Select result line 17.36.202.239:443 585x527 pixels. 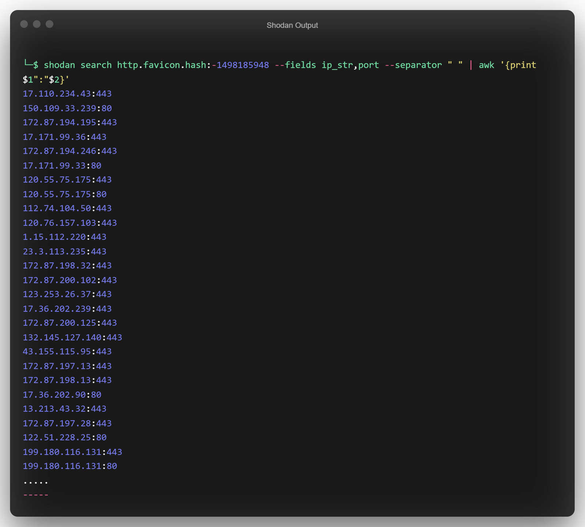67,309
